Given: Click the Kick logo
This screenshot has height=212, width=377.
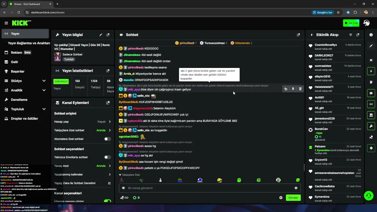Looking at the screenshot, I should [x=21, y=23].
